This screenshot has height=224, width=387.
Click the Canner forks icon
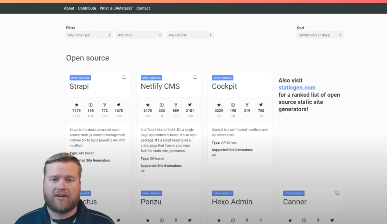(318, 220)
